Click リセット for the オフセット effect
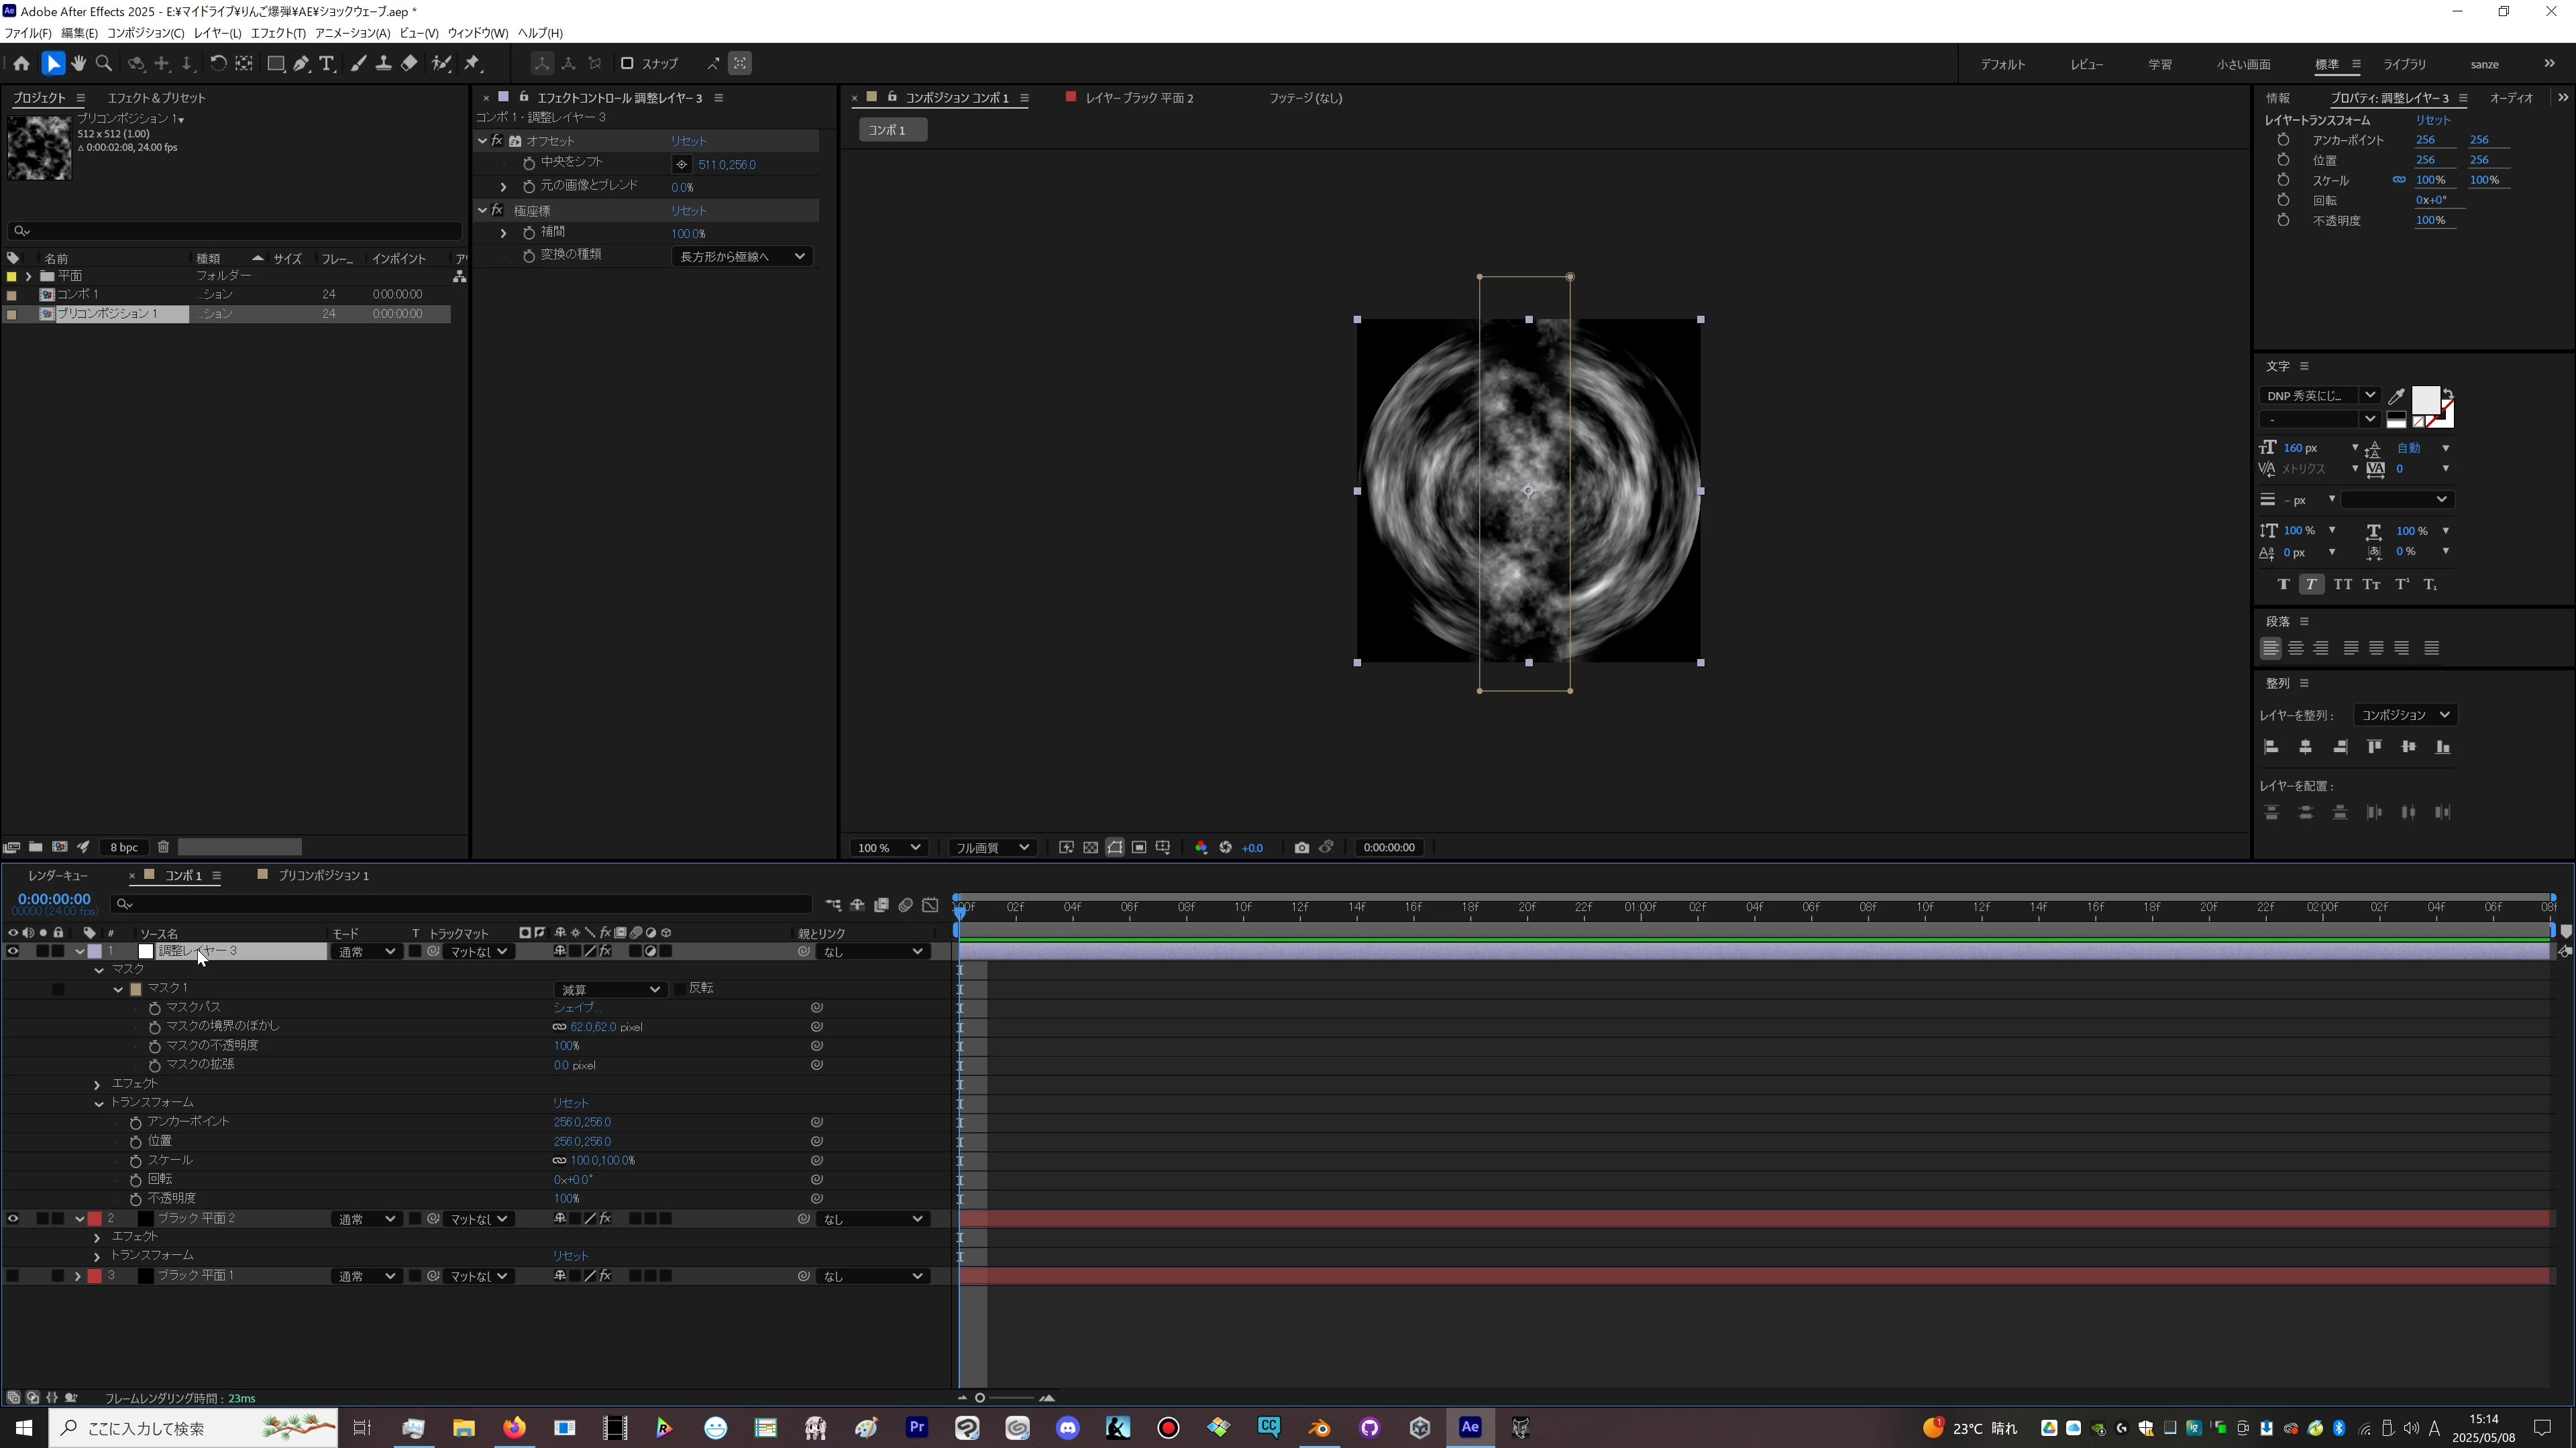2576x1448 pixels. click(688, 141)
